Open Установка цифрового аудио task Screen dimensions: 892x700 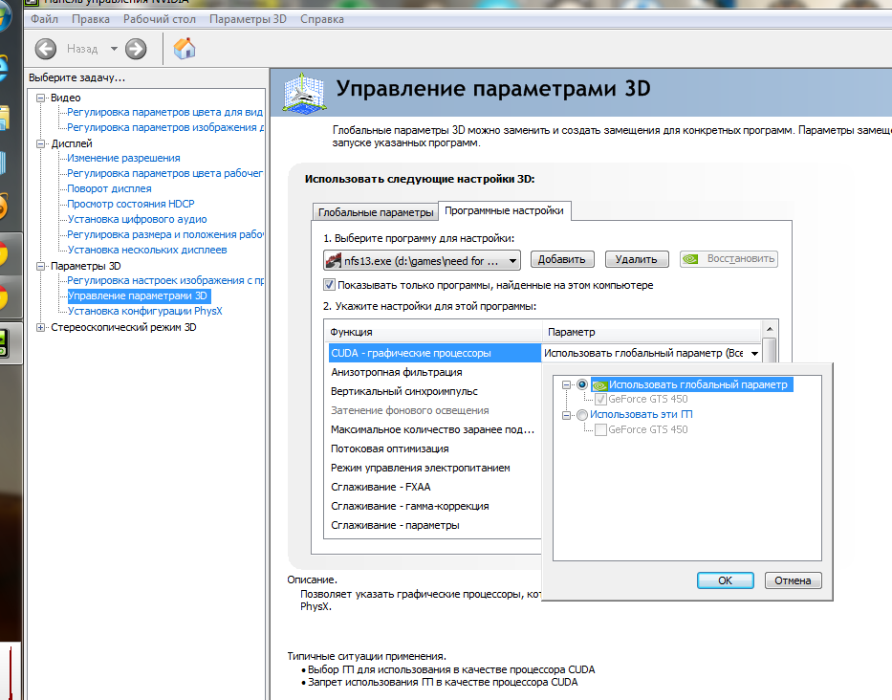137,219
